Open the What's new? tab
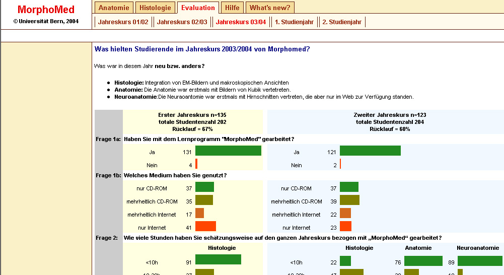Image resolution: width=504 pixels, height=275 pixels. point(270,8)
